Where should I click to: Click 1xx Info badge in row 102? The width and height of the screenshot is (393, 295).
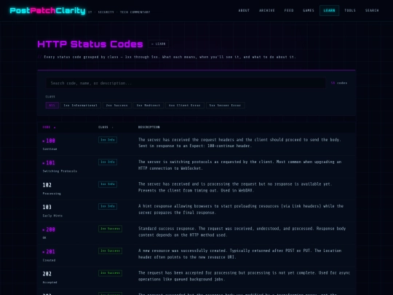108,184
